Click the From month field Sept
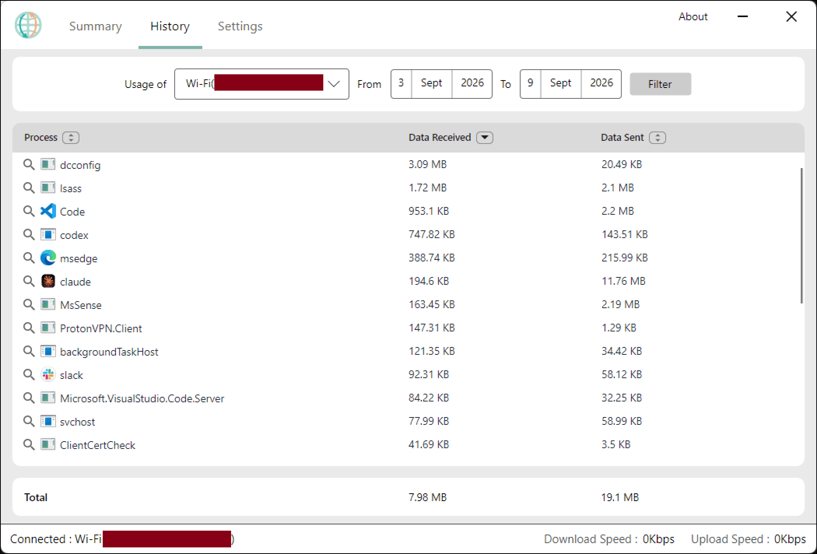Screen dimensions: 817x554 pyautogui.click(x=431, y=84)
